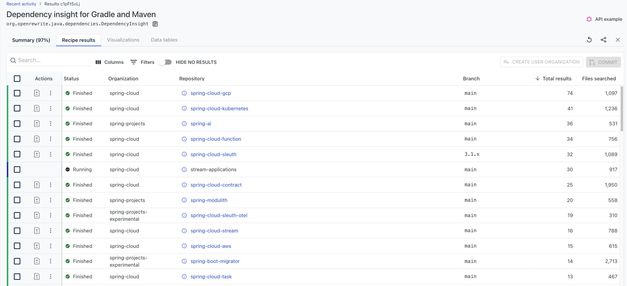Switch to the Recipe results tab
The width and height of the screenshot is (627, 286).
[79, 40]
